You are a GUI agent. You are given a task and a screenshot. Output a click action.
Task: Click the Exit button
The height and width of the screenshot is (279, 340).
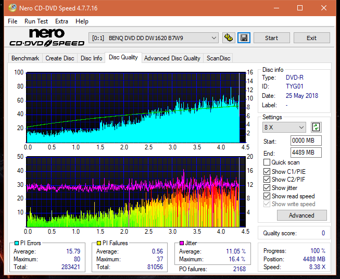(311, 38)
